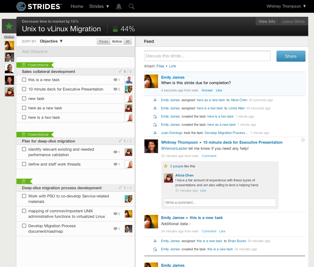The image size is (314, 267).
Task: Open the Strides dropdown menu
Action: coord(99,6)
